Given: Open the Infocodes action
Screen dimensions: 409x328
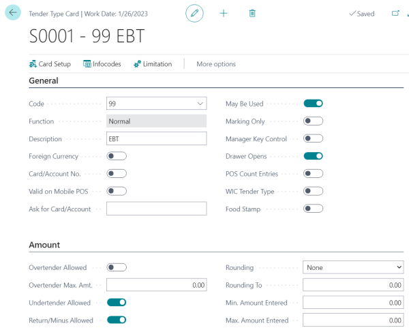Looking at the screenshot, I should [102, 64].
